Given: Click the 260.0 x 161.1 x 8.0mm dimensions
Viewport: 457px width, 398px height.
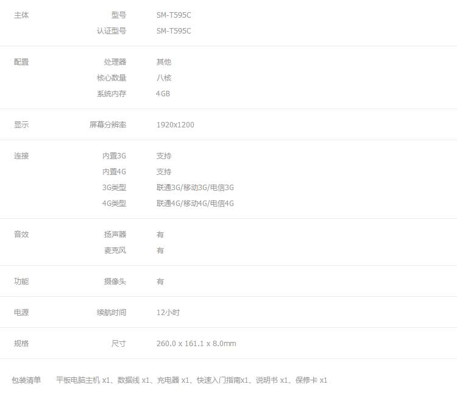Looking at the screenshot, I should tap(196, 344).
